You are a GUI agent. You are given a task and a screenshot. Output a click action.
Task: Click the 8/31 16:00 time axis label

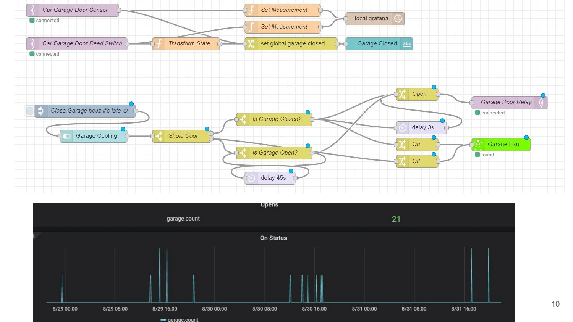[x=464, y=309]
